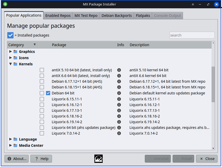Expand the Graphics category
Image resolution: width=222 pixels, height=167 pixels.
pyautogui.click(x=10, y=52)
